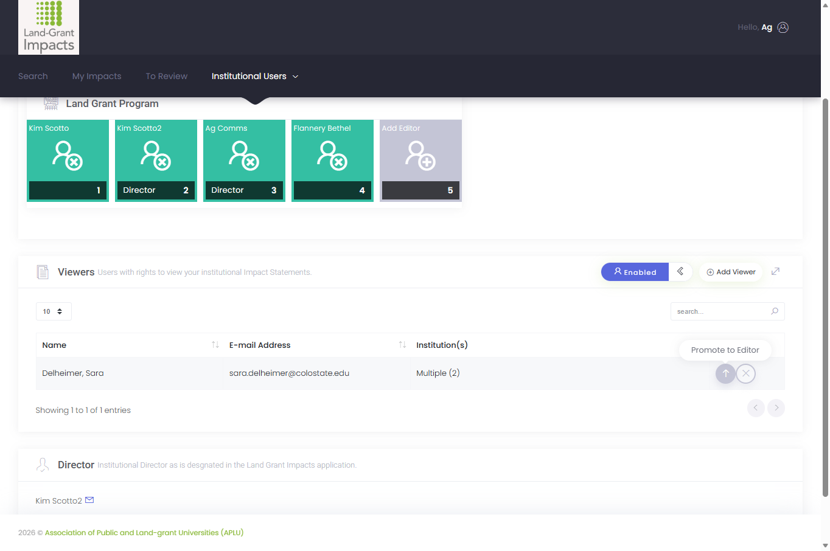The image size is (830, 551).
Task: Click the Promote to Editor arrow for Sara Delheimer
Action: [x=725, y=373]
